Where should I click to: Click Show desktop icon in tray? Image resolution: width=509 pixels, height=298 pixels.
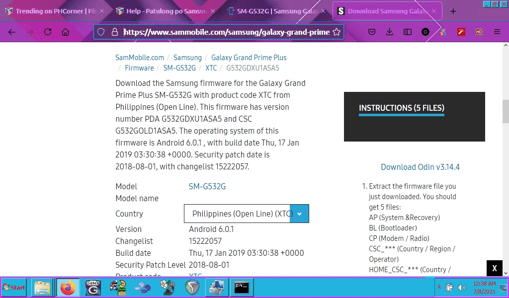pyautogui.click(x=503, y=287)
